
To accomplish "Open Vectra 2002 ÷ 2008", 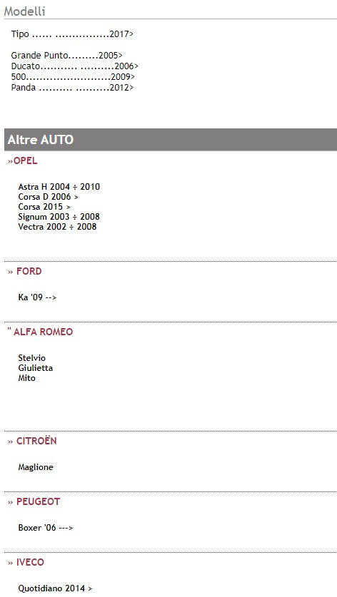I will coord(57,227).
